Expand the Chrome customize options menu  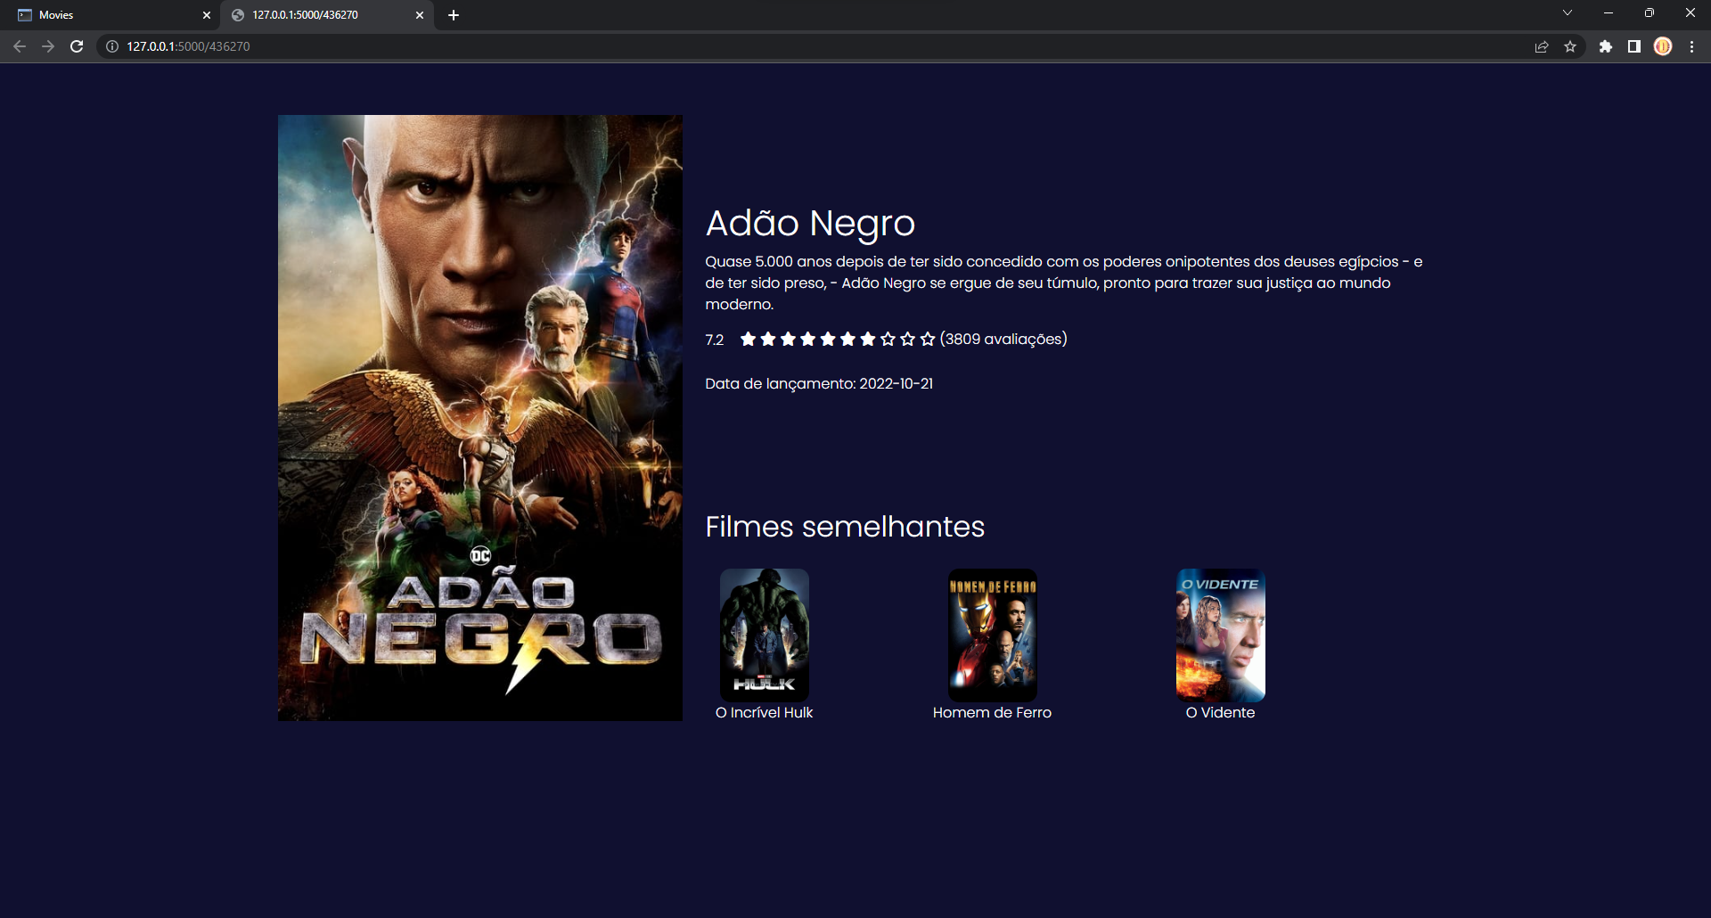pyautogui.click(x=1691, y=46)
